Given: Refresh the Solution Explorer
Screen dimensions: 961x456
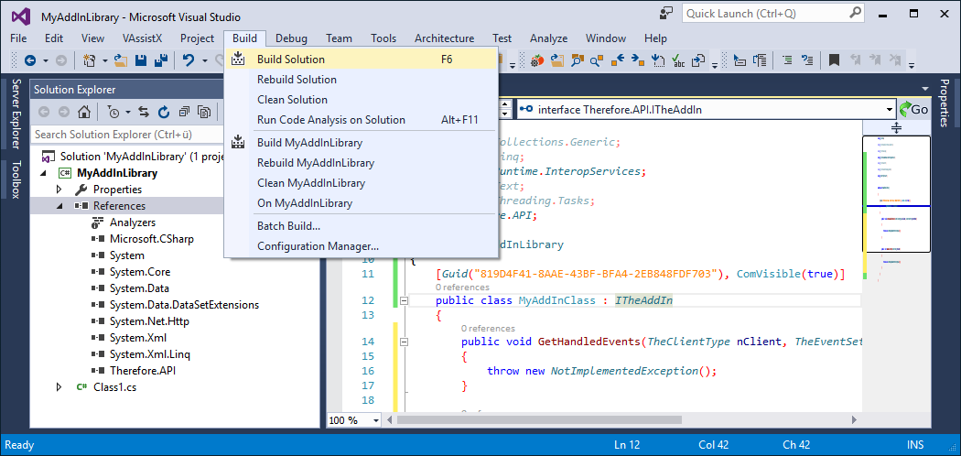Looking at the screenshot, I should click(164, 112).
